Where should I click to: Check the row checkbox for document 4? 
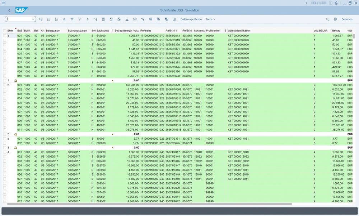pyautogui.click(x=5, y=152)
